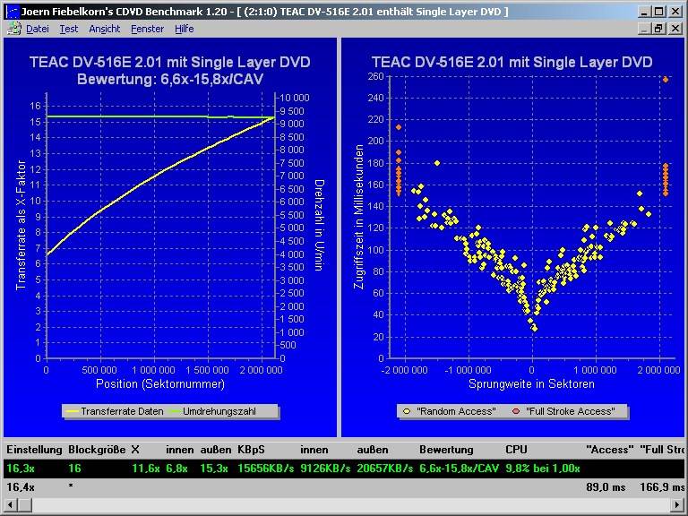Click the right scroll arrow of horizontal scrollbar
The image size is (688, 516).
[678, 504]
